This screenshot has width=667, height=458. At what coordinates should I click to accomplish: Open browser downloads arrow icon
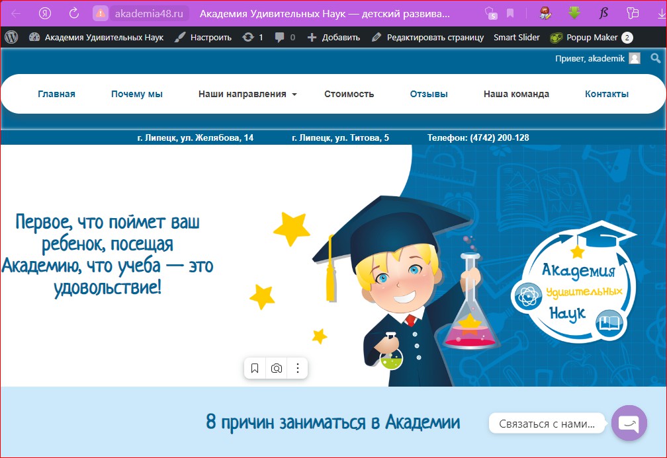click(x=662, y=14)
